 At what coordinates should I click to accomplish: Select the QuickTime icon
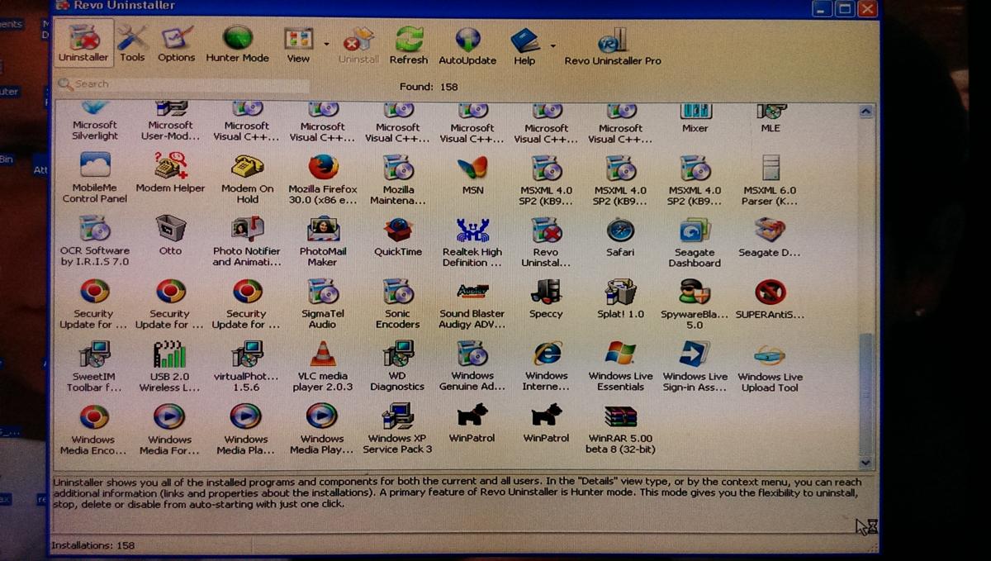point(398,238)
